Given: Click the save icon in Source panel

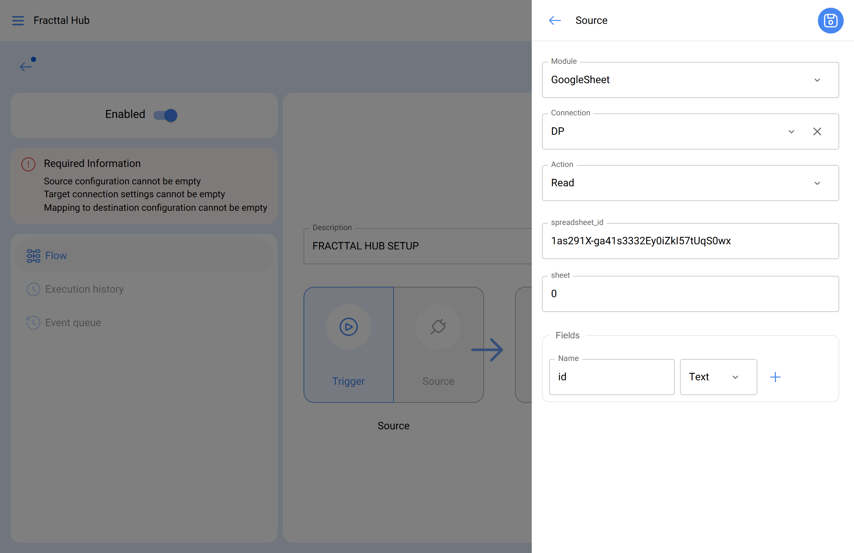Looking at the screenshot, I should point(830,20).
